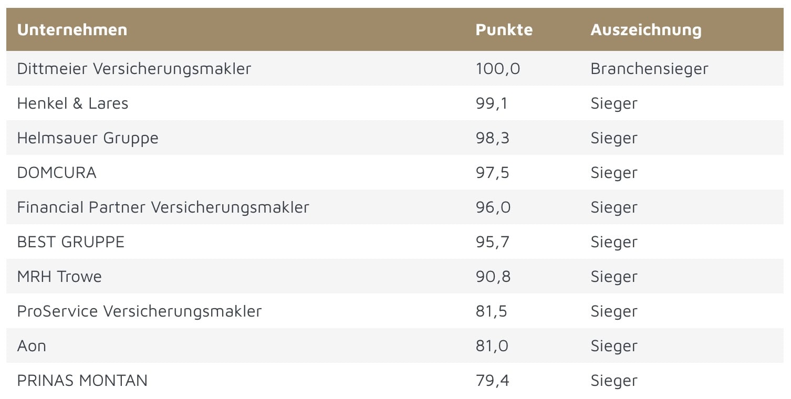Click the Unternehmen column header

72,30
